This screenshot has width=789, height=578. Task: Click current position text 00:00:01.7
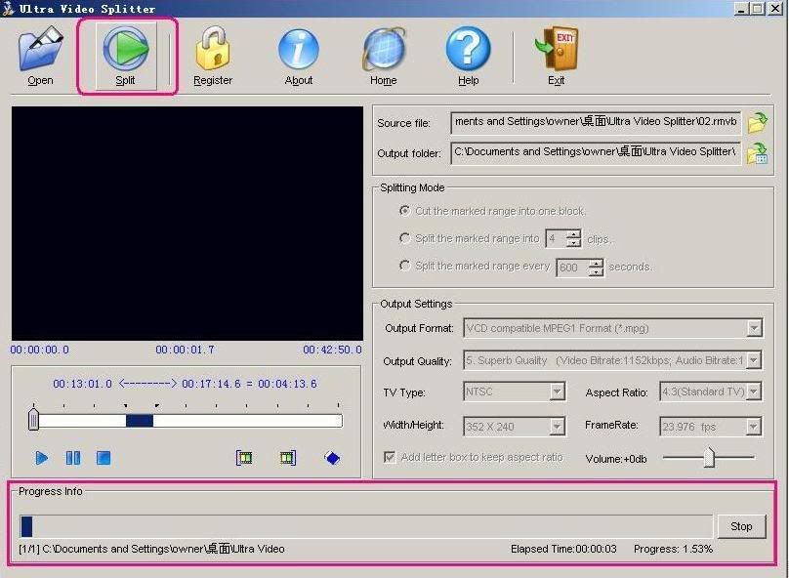[186, 350]
